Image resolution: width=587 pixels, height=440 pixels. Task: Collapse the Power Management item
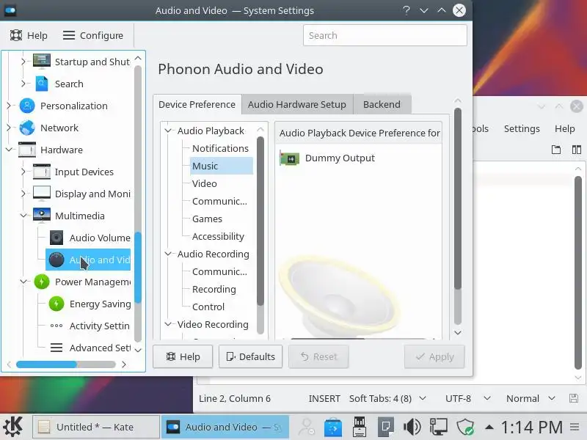(23, 282)
